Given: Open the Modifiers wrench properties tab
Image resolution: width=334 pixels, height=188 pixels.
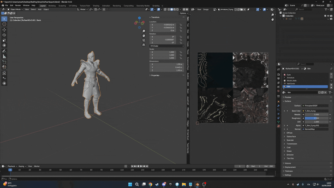Looking at the screenshot, I should [x=278, y=106].
